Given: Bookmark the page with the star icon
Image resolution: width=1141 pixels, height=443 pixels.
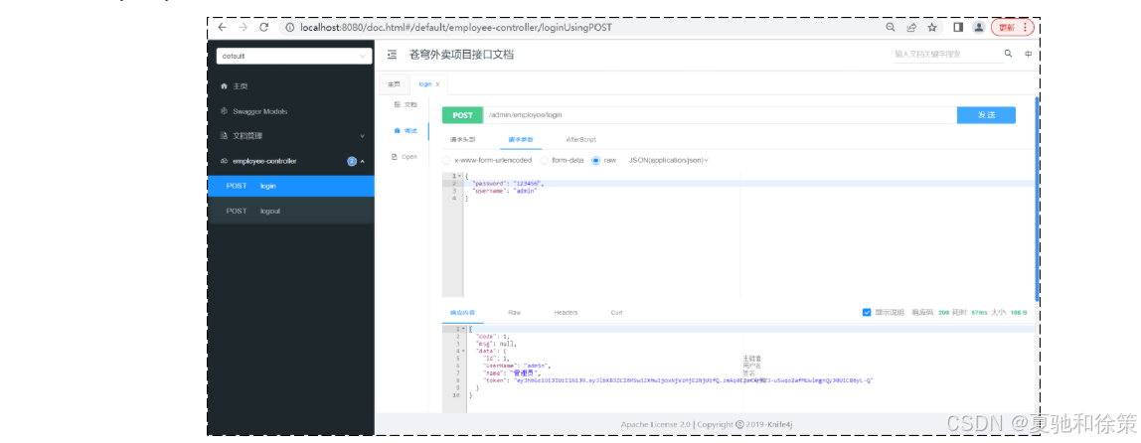Looking at the screenshot, I should tap(932, 27).
